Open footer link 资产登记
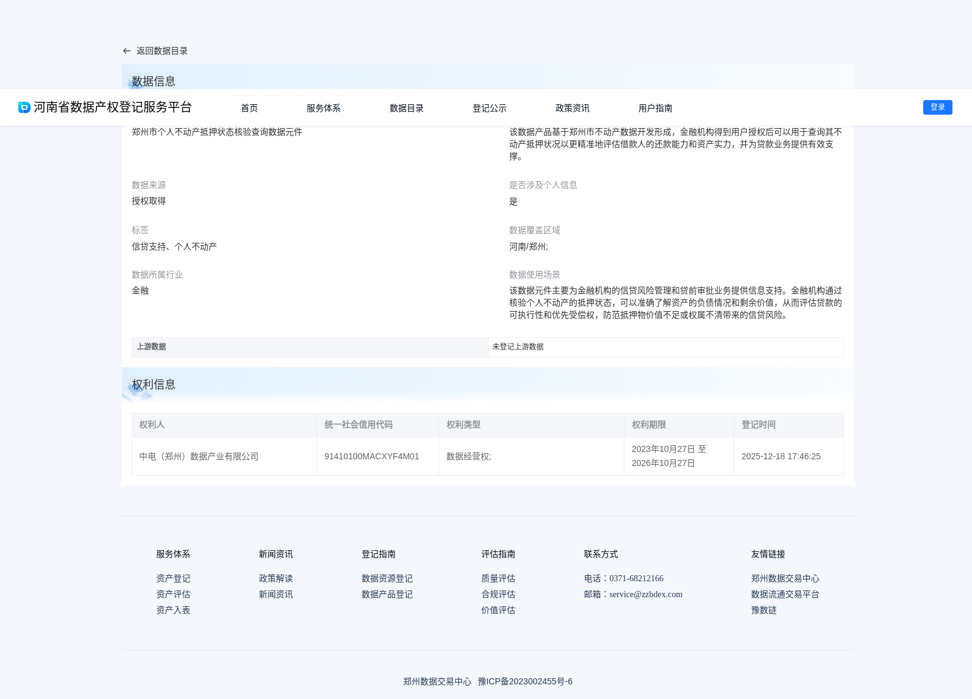The height and width of the screenshot is (699, 972). [x=173, y=578]
